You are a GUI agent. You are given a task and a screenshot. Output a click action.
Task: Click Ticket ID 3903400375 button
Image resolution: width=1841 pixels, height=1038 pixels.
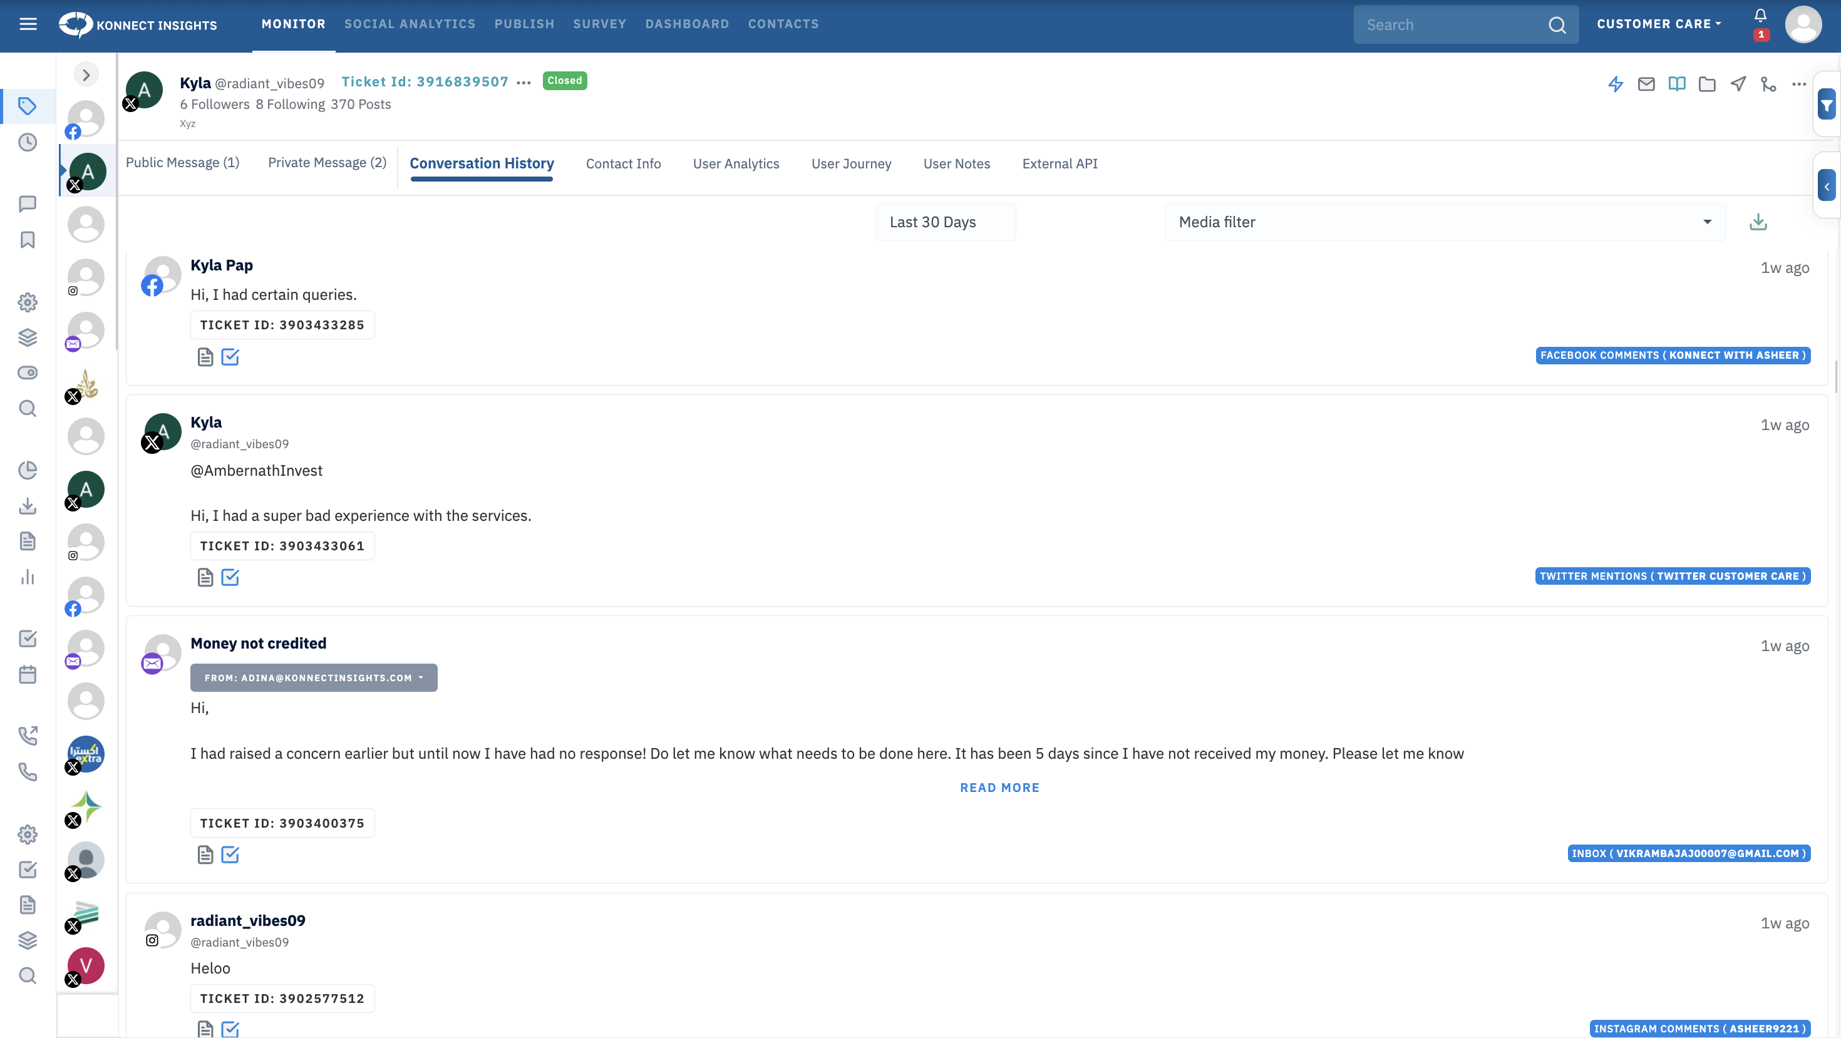tap(282, 823)
